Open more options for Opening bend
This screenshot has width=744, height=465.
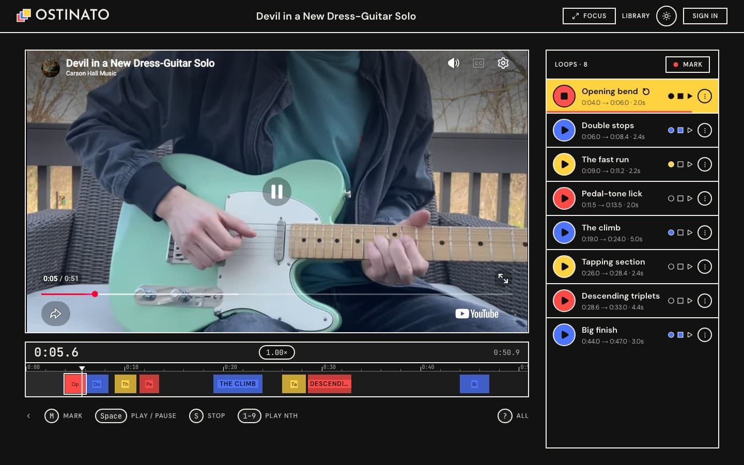(x=705, y=96)
